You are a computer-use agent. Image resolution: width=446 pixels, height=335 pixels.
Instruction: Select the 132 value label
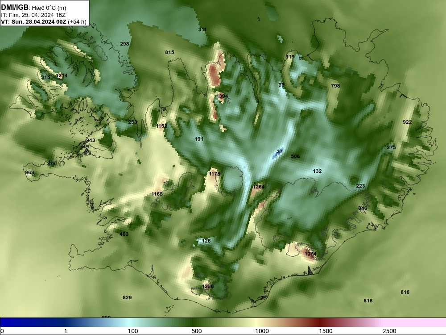[x=318, y=171]
